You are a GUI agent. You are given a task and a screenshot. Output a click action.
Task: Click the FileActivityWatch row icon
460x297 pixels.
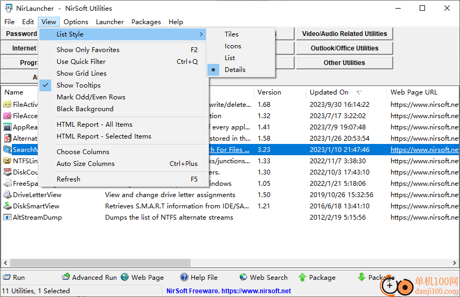click(x=8, y=105)
